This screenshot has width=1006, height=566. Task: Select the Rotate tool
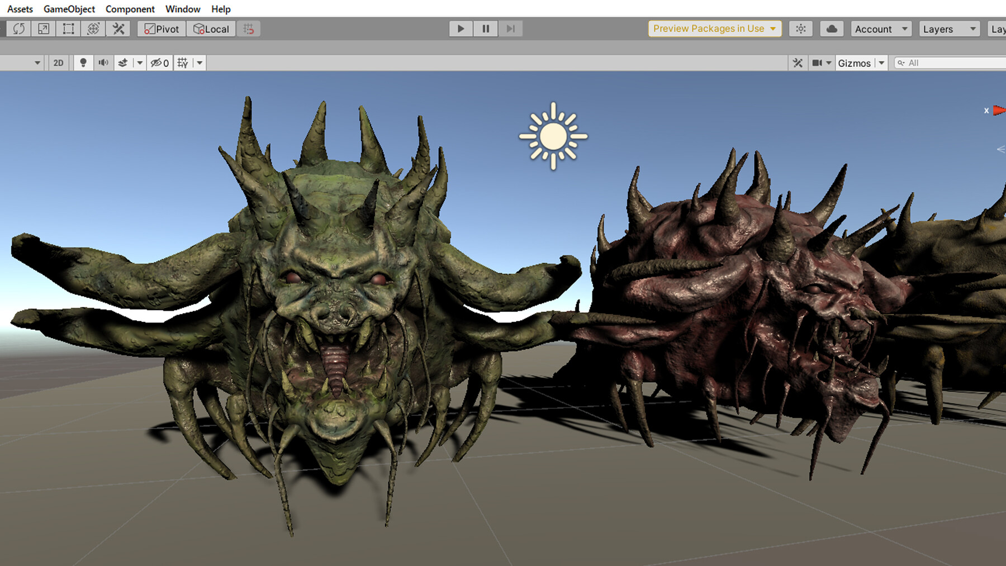coord(18,28)
